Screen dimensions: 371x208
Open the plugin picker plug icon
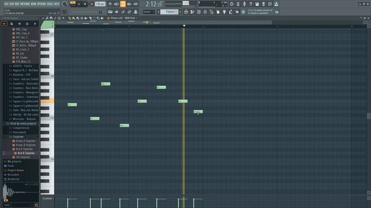[224, 12]
